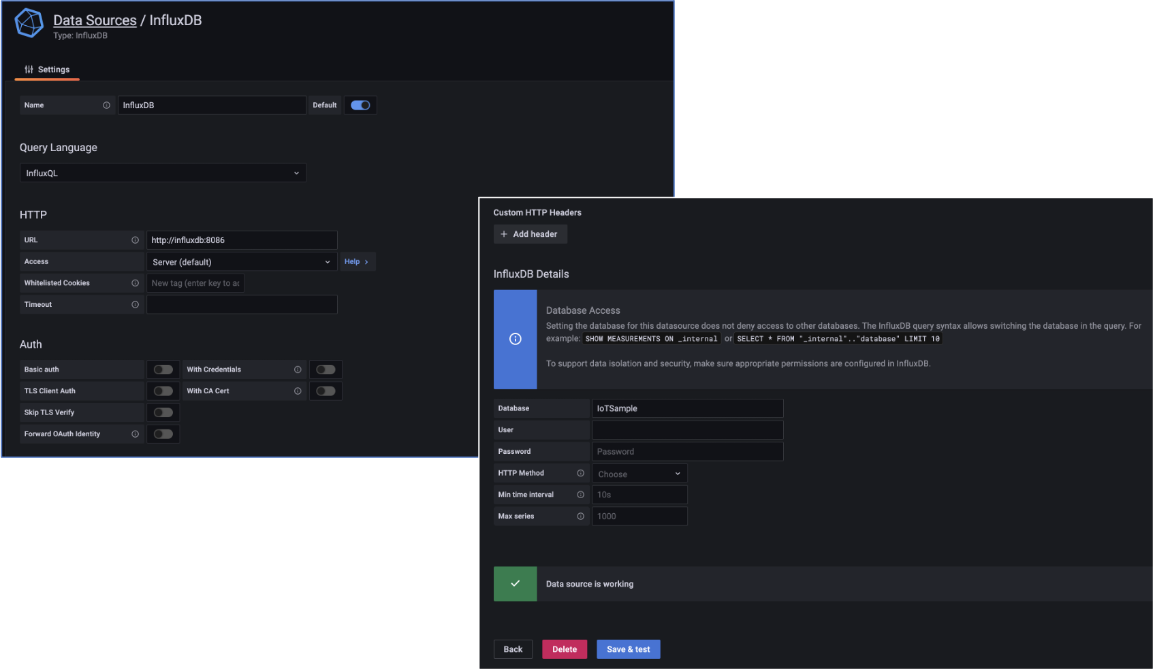Image resolution: width=1155 pixels, height=671 pixels.
Task: Click the 'HTTP' section heading
Action: [33, 215]
